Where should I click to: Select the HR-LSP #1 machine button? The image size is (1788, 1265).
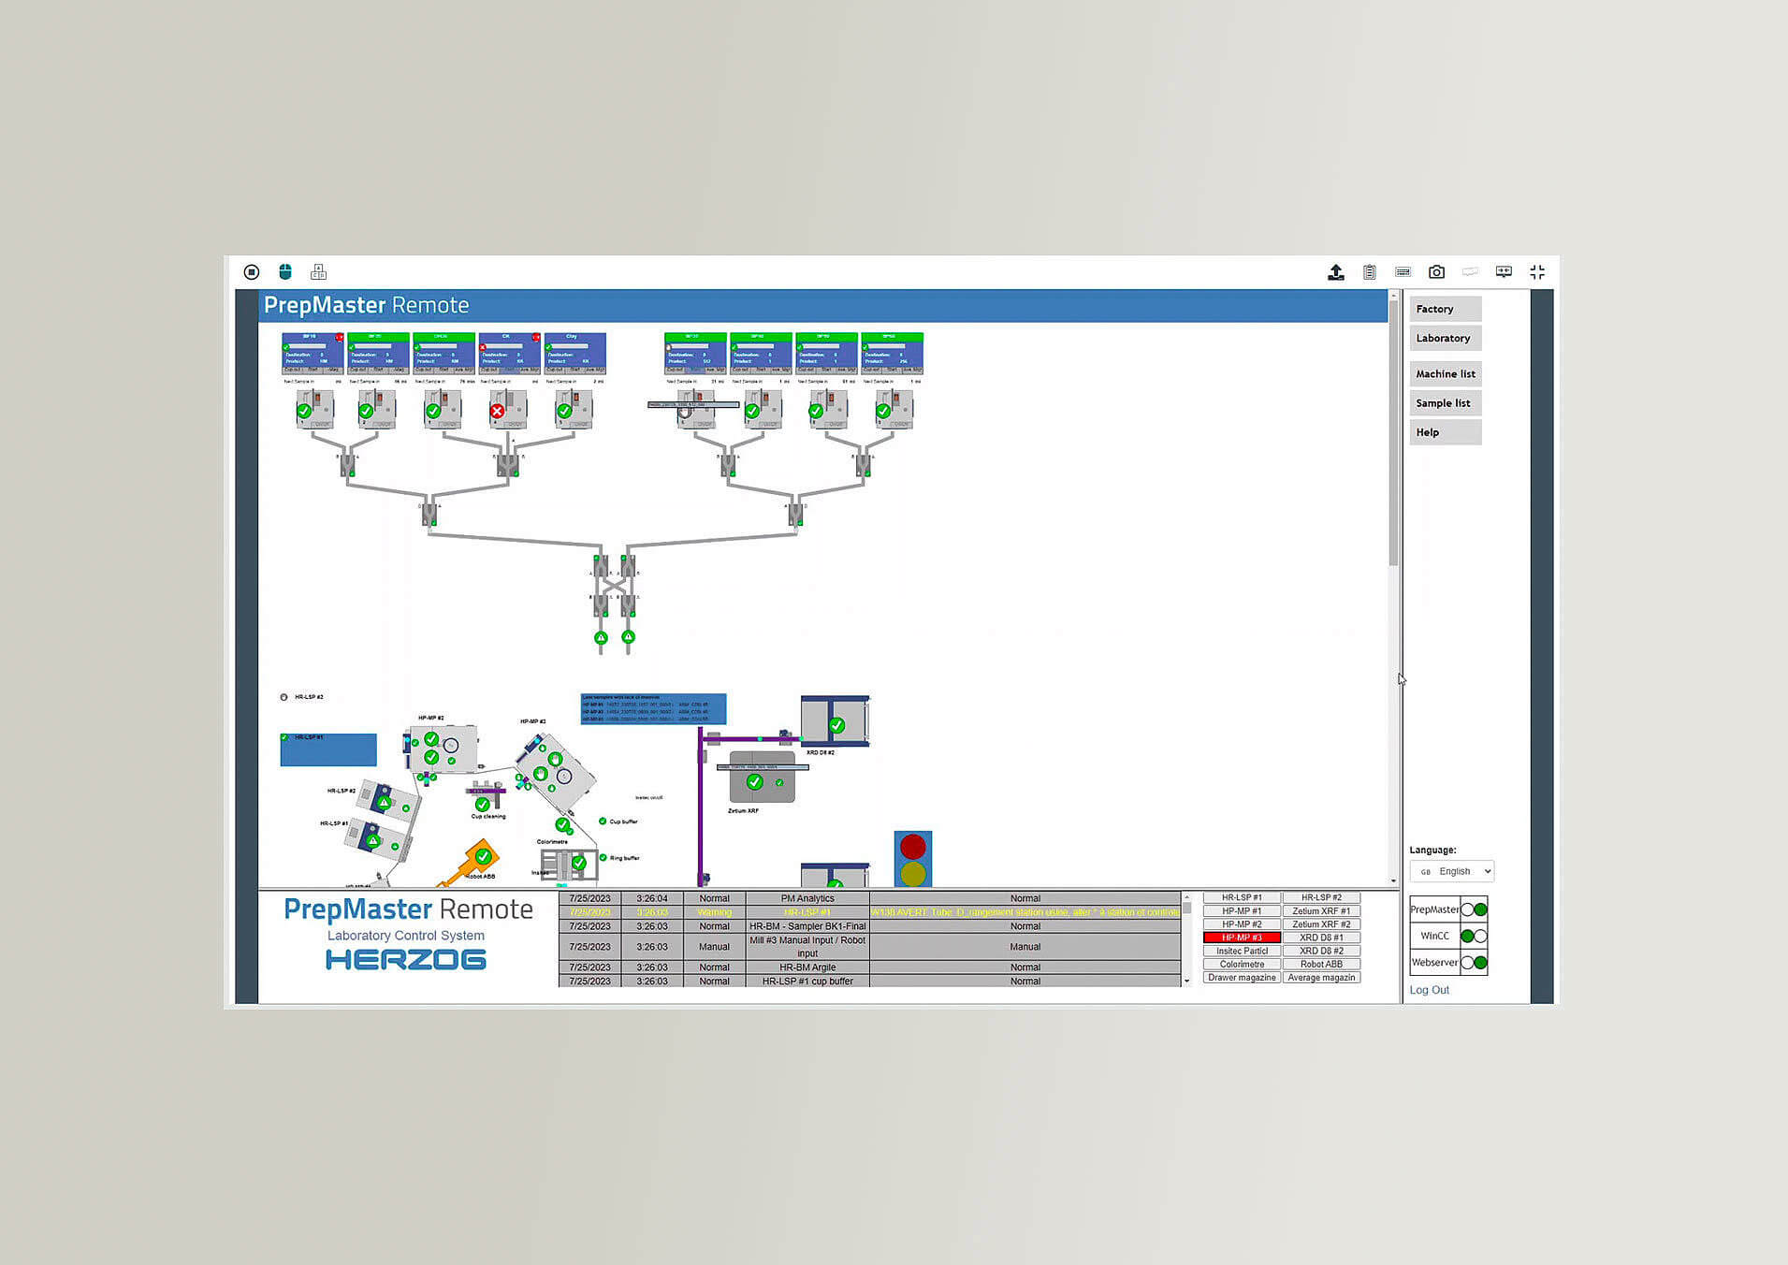(1242, 897)
